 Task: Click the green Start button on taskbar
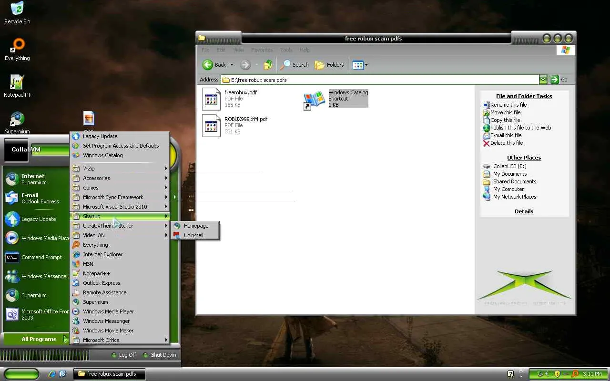(21, 374)
